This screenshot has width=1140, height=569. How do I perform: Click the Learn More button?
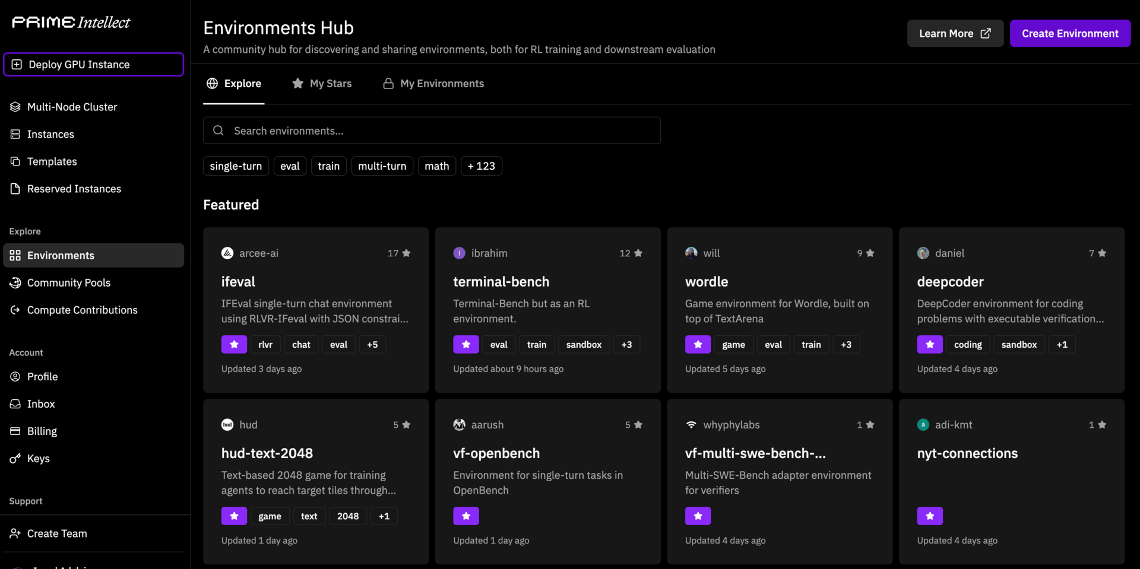point(955,33)
